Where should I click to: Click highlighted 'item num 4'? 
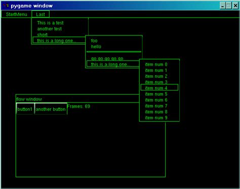159,87
